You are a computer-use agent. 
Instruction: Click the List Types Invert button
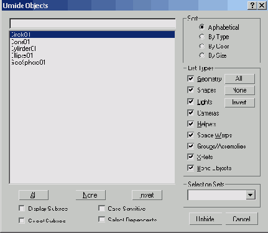239,103
